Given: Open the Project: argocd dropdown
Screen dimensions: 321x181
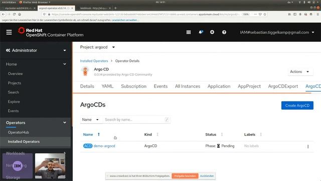Looking at the screenshot, I should 97,47.
